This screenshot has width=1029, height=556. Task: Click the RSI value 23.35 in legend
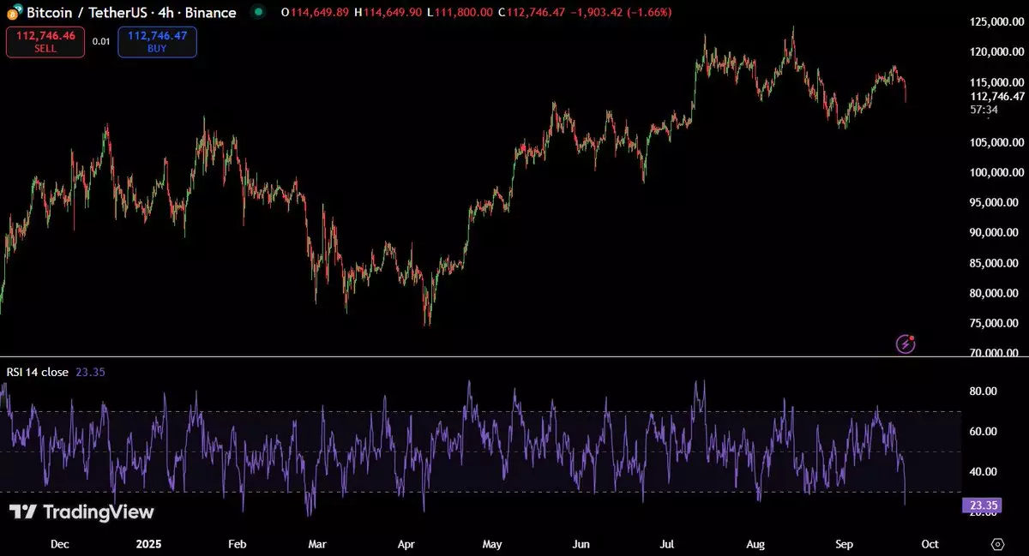(x=90, y=373)
